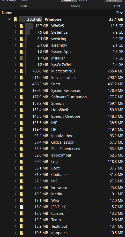This screenshot has width=125, height=237.
Task: Expand the appcompat folder
Action: (x=15, y=155)
